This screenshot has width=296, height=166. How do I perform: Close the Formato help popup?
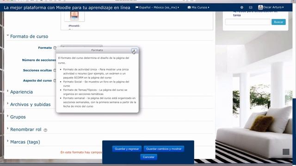click(x=134, y=50)
